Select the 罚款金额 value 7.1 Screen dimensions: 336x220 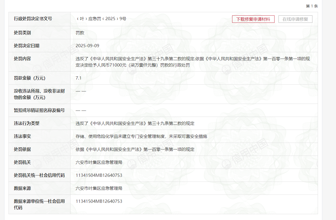click(x=78, y=78)
